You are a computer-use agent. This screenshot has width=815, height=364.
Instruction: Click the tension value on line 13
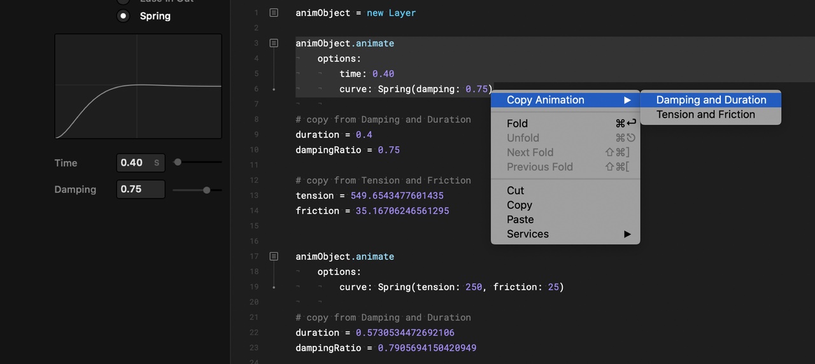pyautogui.click(x=397, y=196)
